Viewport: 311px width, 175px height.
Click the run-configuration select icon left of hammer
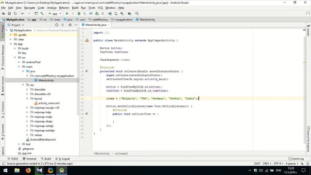click(x=36, y=14)
